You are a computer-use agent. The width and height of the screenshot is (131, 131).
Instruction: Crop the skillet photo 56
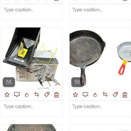(x=105, y=94)
